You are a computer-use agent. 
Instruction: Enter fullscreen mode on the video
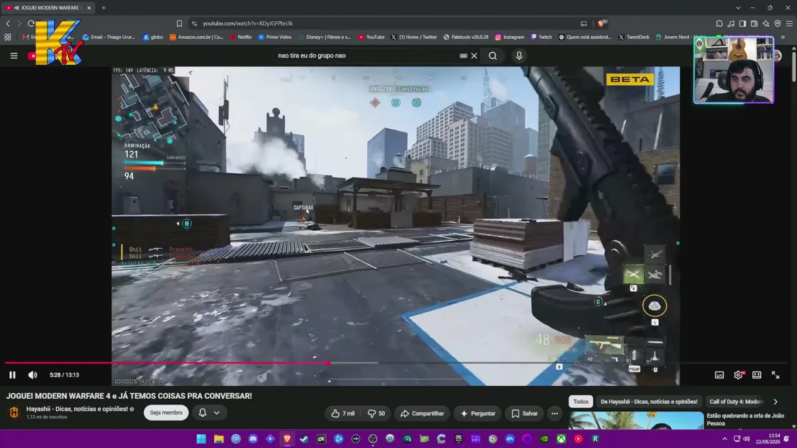pos(775,375)
